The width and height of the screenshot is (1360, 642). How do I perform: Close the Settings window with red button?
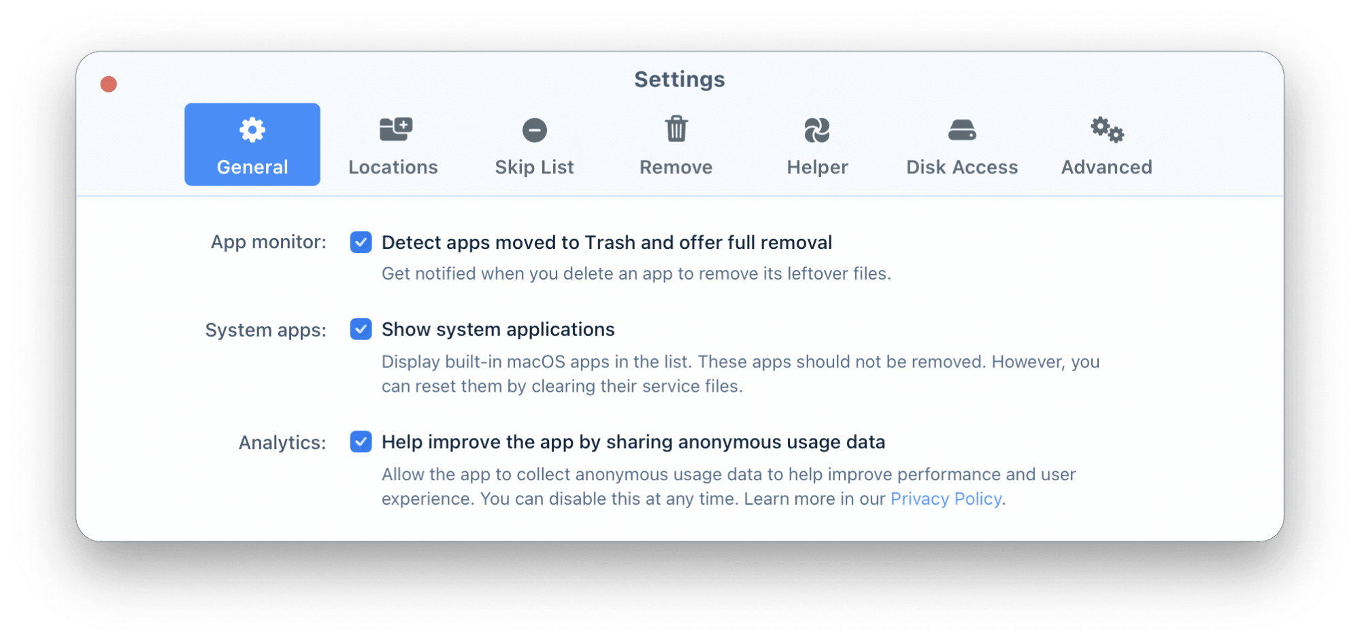coord(109,84)
